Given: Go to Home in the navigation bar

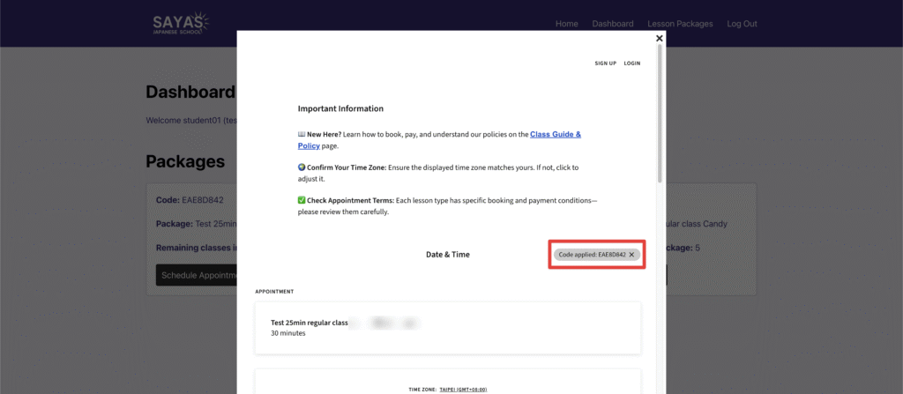Looking at the screenshot, I should click(x=566, y=24).
